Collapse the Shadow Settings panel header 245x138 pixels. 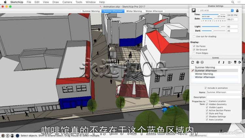tap(216, 6)
